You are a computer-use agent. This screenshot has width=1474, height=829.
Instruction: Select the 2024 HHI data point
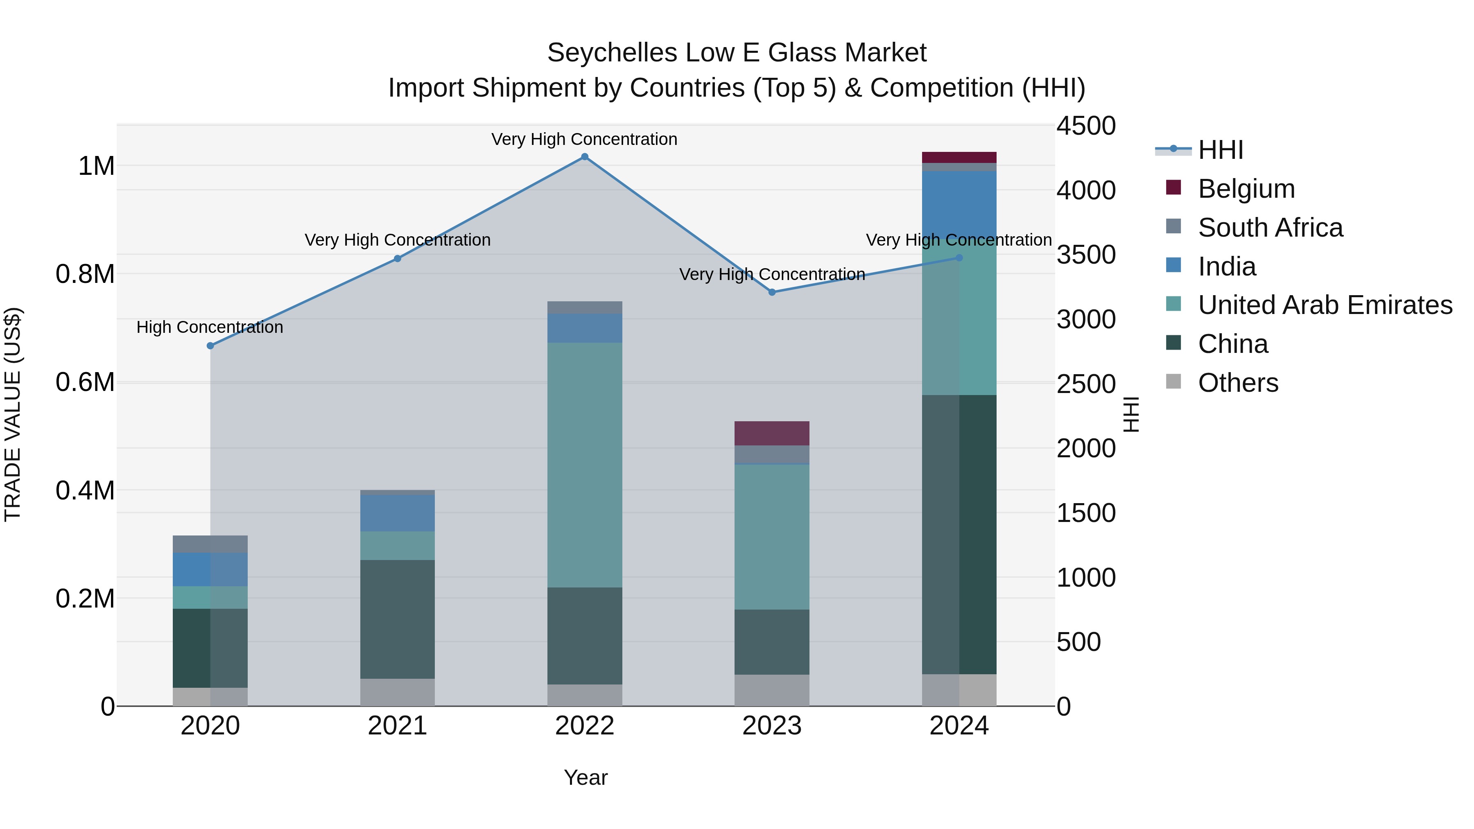click(x=960, y=258)
